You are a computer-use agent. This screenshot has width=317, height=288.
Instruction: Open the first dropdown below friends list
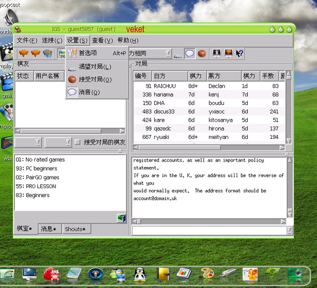tap(28, 142)
